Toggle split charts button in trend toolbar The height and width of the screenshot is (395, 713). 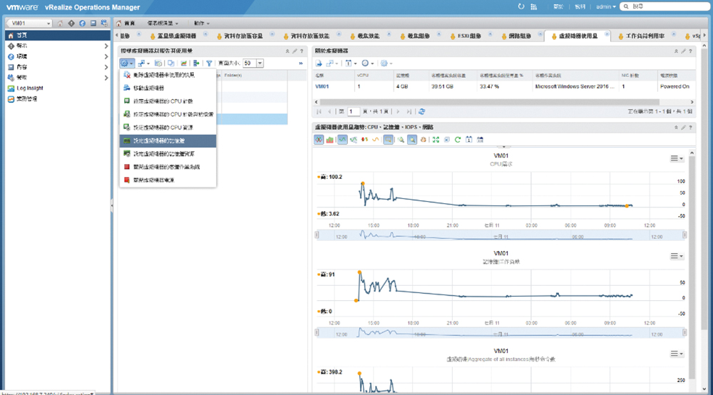[319, 140]
